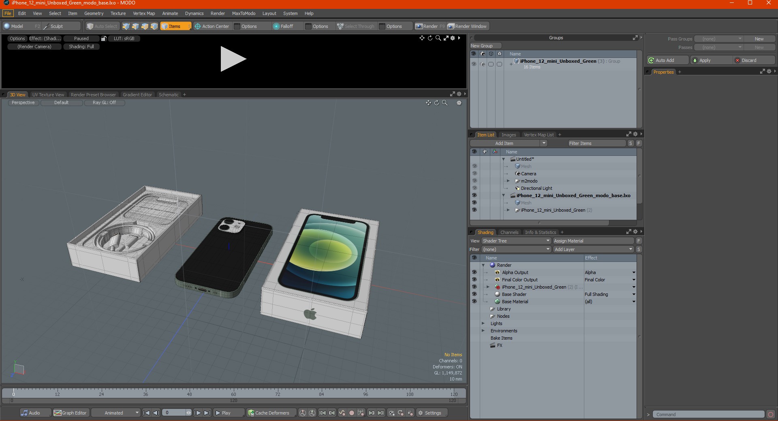This screenshot has width=778, height=421.
Task: Collapse the Untitled* scene tree
Action: click(504, 159)
